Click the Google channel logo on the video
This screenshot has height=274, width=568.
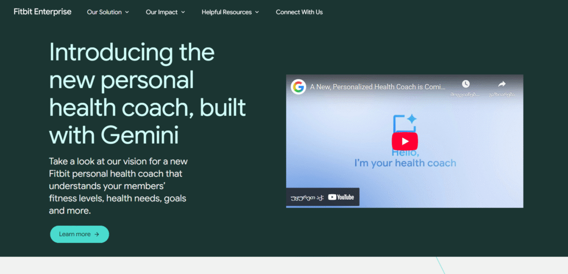pos(299,87)
